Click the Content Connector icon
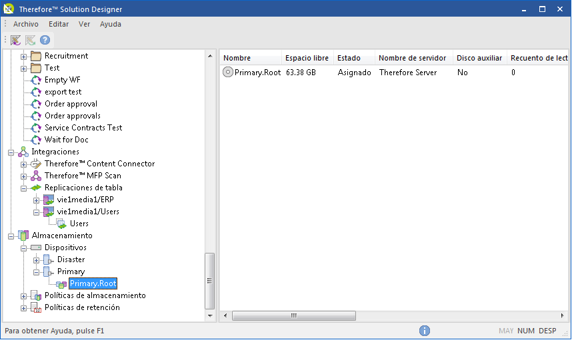Screen dimensions: 572x340 coord(36,164)
